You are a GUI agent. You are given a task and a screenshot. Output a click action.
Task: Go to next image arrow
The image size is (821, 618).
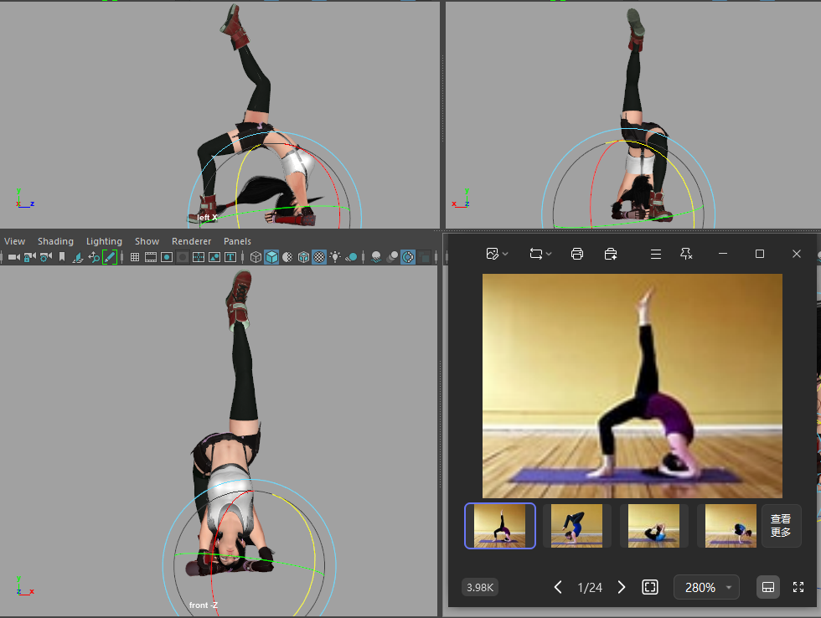pyautogui.click(x=622, y=587)
